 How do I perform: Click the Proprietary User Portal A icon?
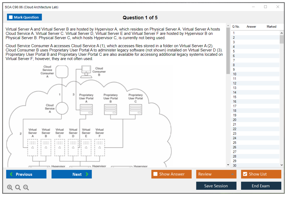coord(86,110)
